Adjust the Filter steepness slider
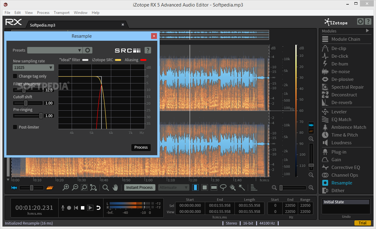The image size is (376, 229). tap(28, 90)
